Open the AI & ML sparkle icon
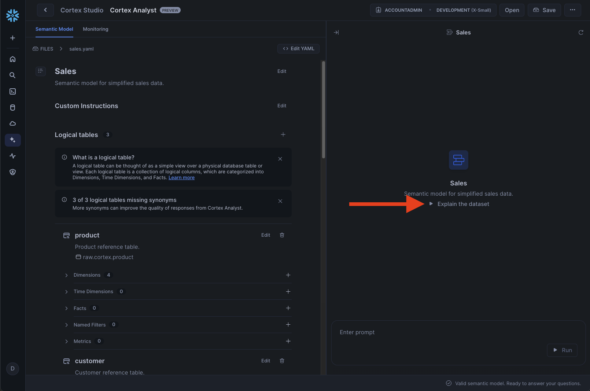The height and width of the screenshot is (391, 590). 12,140
